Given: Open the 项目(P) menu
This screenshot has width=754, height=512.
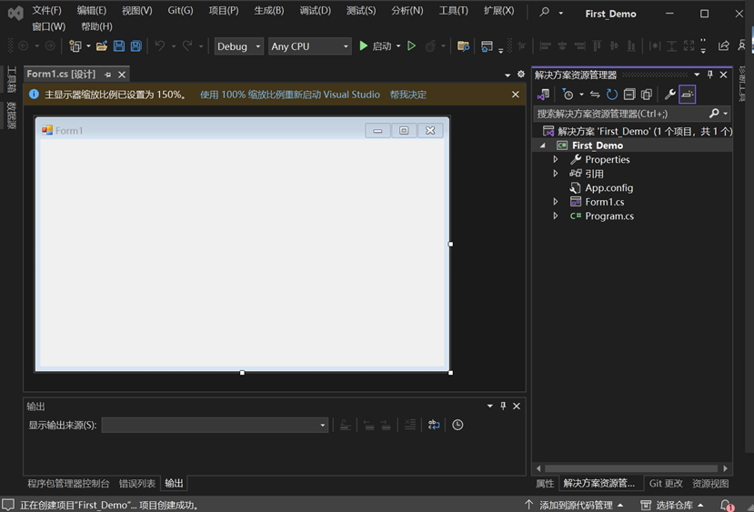Looking at the screenshot, I should [224, 11].
